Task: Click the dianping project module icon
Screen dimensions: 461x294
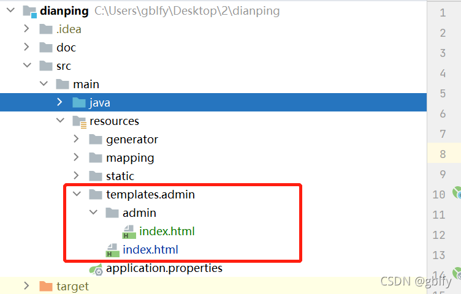Action: (x=29, y=12)
